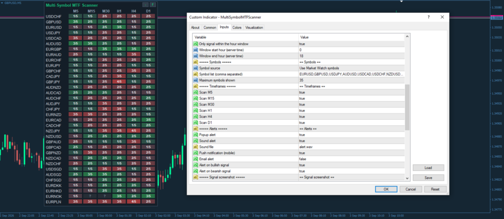Viewport: 504px width, 219px height.
Task: Select the Symbol list value starting with EURUSD
Action: [x=351, y=74]
